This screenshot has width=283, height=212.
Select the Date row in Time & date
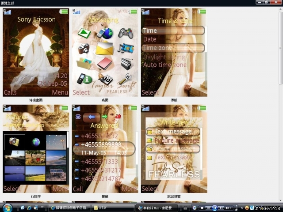173,39
